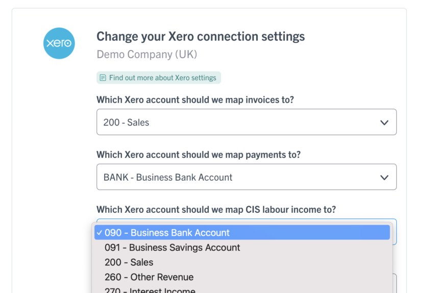Click the round Xero logo

[x=59, y=43]
